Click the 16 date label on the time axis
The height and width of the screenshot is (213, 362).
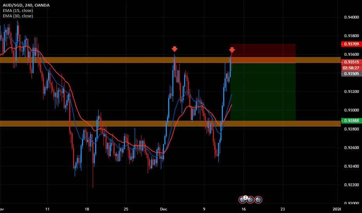tap(244, 209)
